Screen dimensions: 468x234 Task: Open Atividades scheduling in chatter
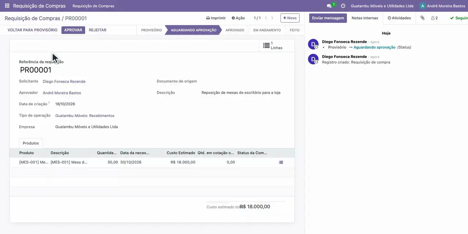click(399, 18)
